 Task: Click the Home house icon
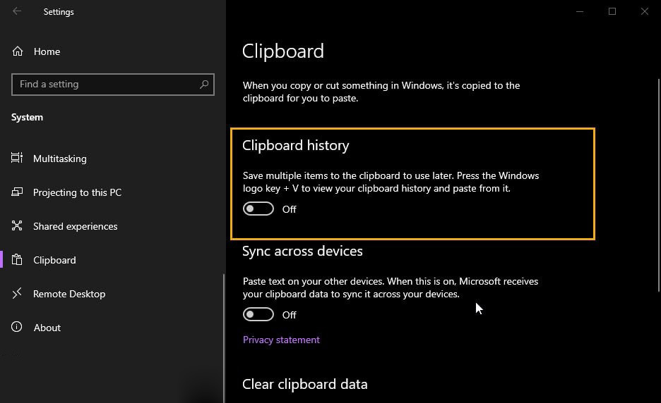17,51
